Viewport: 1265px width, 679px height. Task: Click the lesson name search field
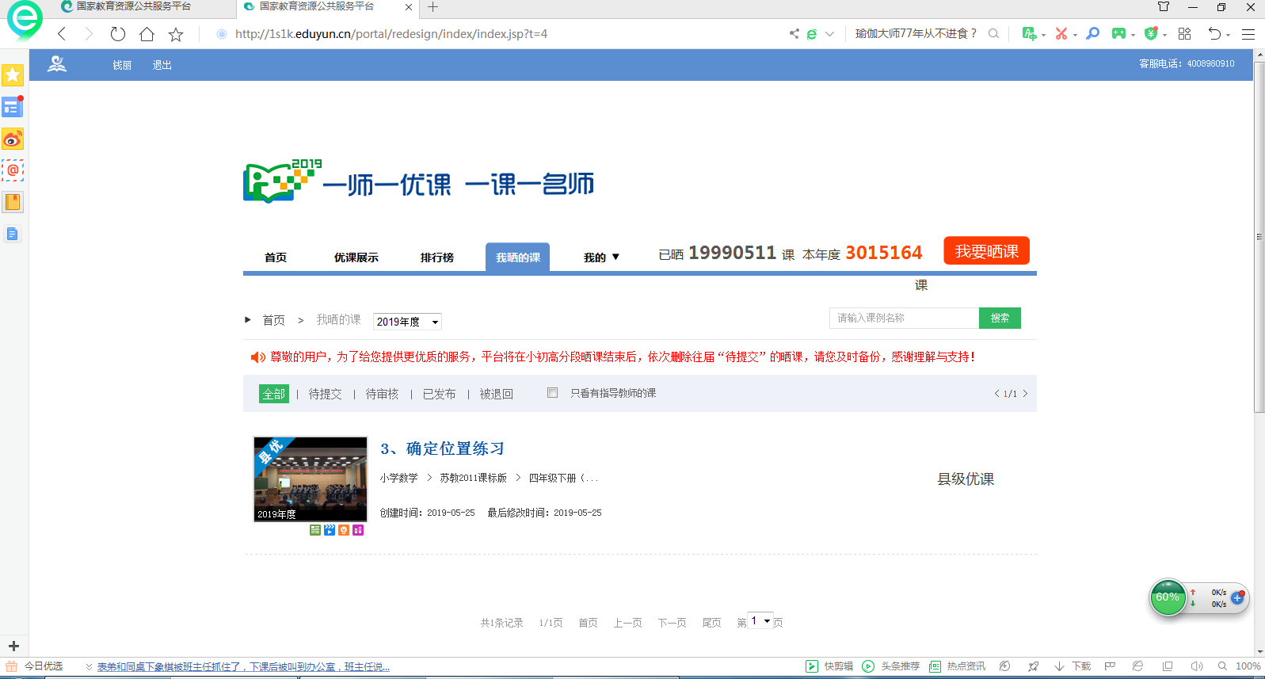[x=904, y=318]
